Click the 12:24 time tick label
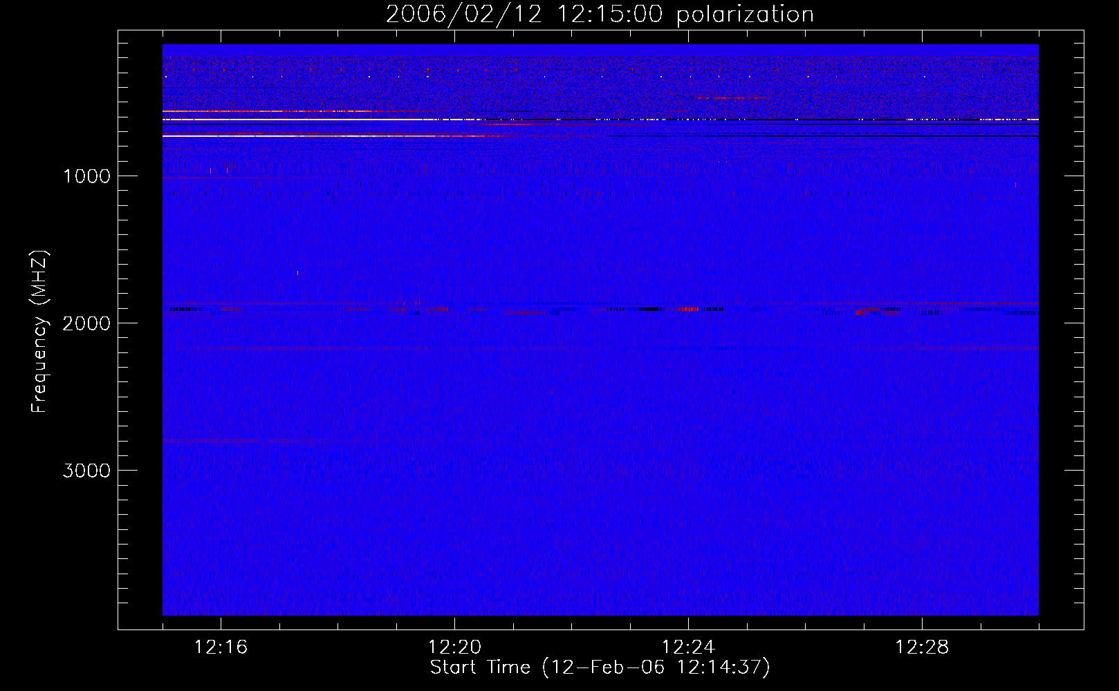Screen dimensions: 1119x691 [x=688, y=647]
